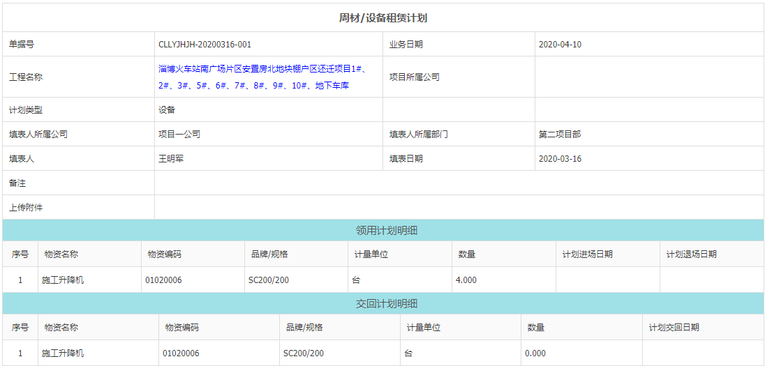Click the 上传附件 label
Viewport: 765px width, 366px height.
(x=26, y=207)
